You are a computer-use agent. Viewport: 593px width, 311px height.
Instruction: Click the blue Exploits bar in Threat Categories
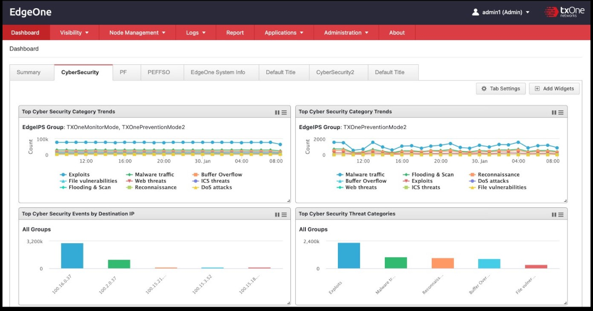tap(348, 255)
